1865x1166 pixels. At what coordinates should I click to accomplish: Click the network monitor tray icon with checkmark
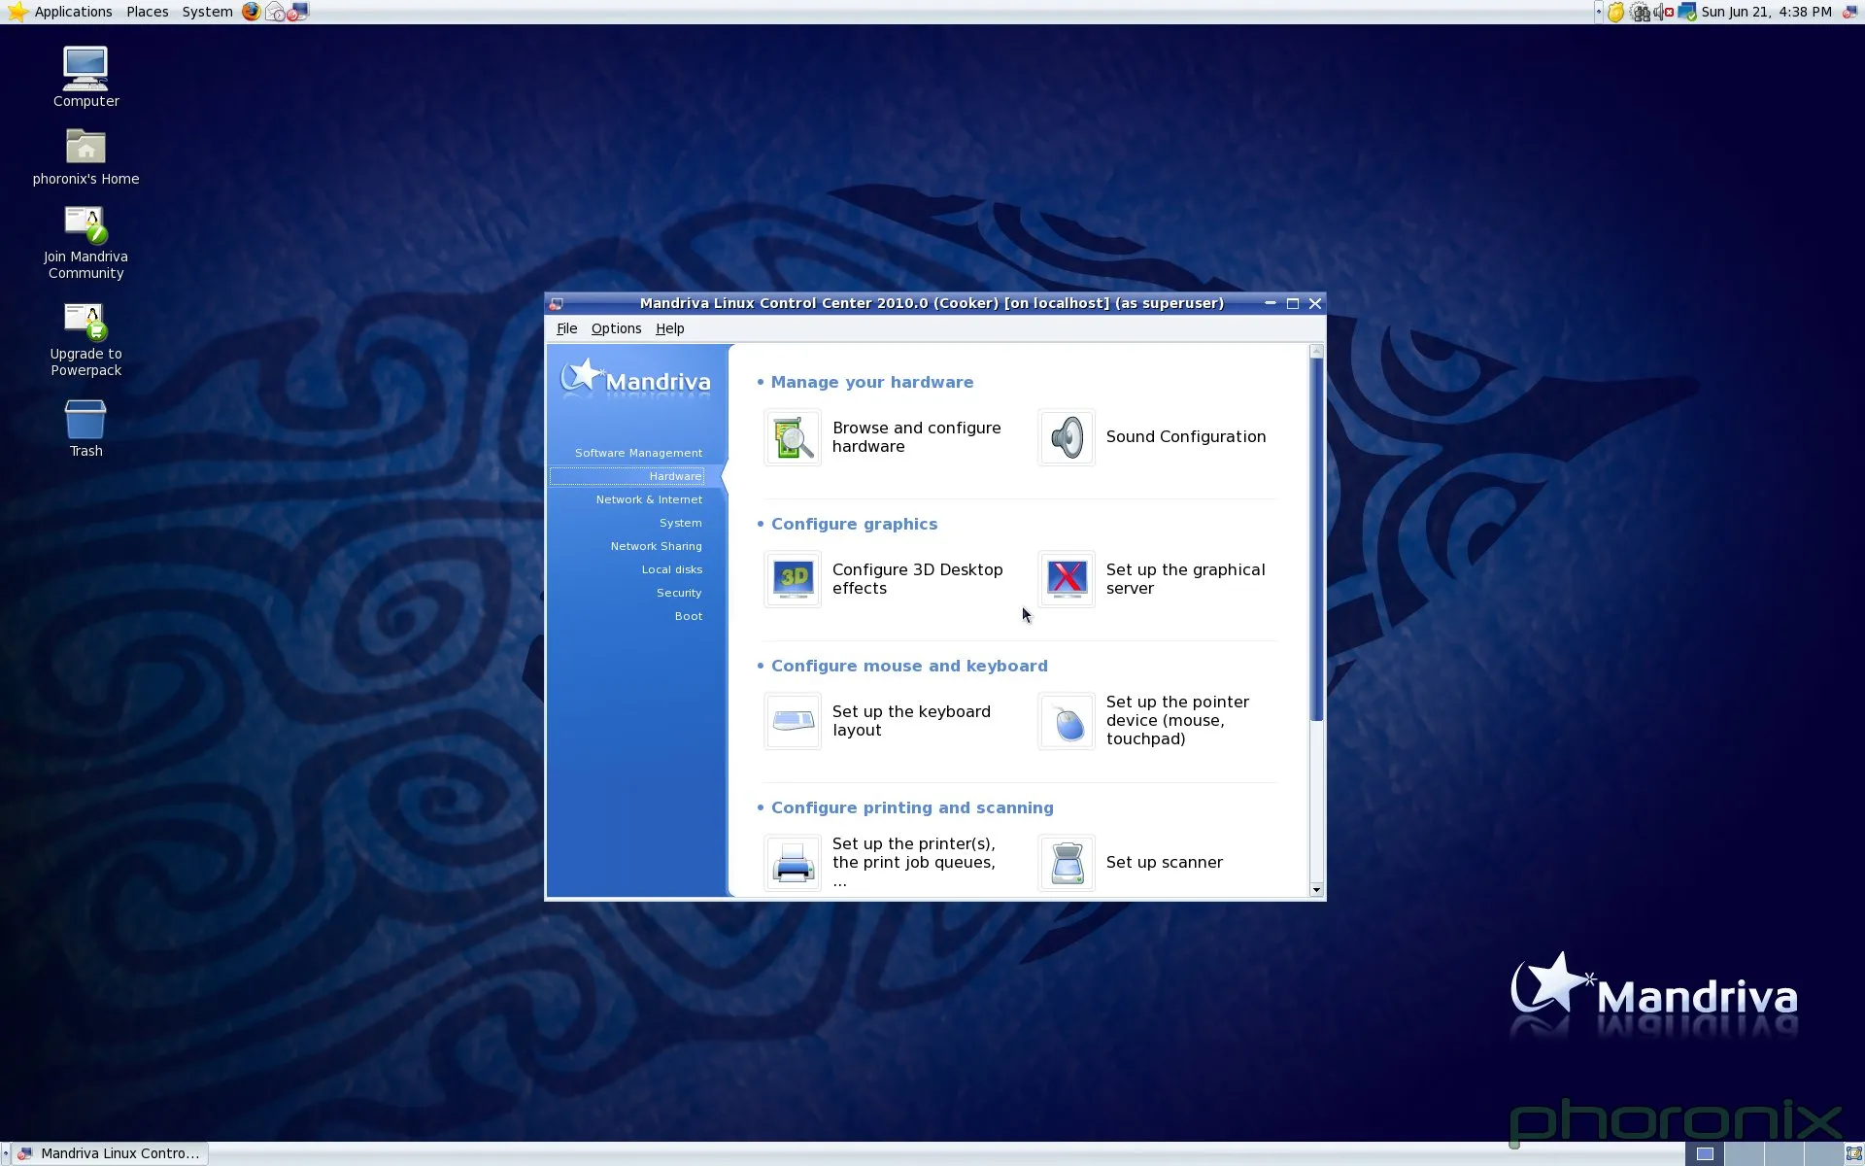coord(1687,12)
